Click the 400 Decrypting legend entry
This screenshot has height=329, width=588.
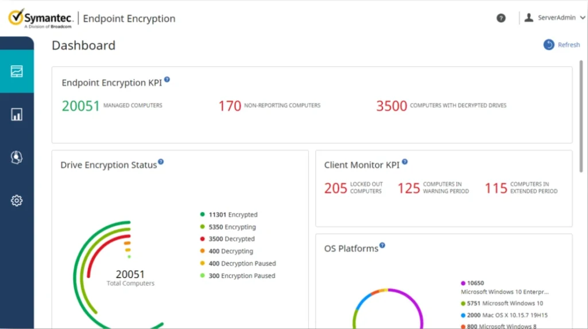point(226,251)
